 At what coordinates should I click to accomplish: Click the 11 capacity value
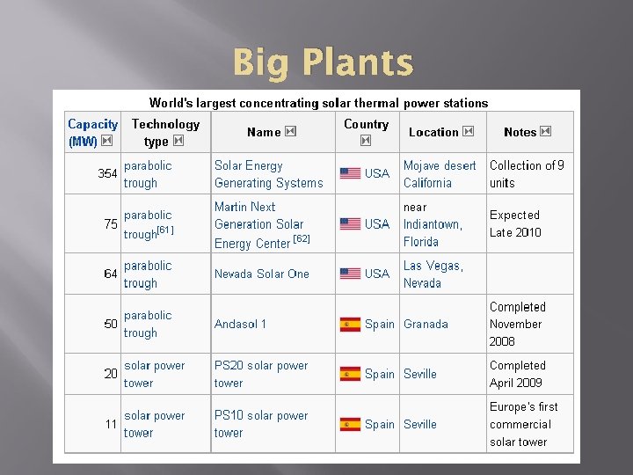(x=111, y=424)
